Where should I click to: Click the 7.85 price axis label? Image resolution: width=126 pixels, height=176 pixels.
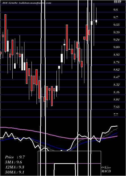116,107
